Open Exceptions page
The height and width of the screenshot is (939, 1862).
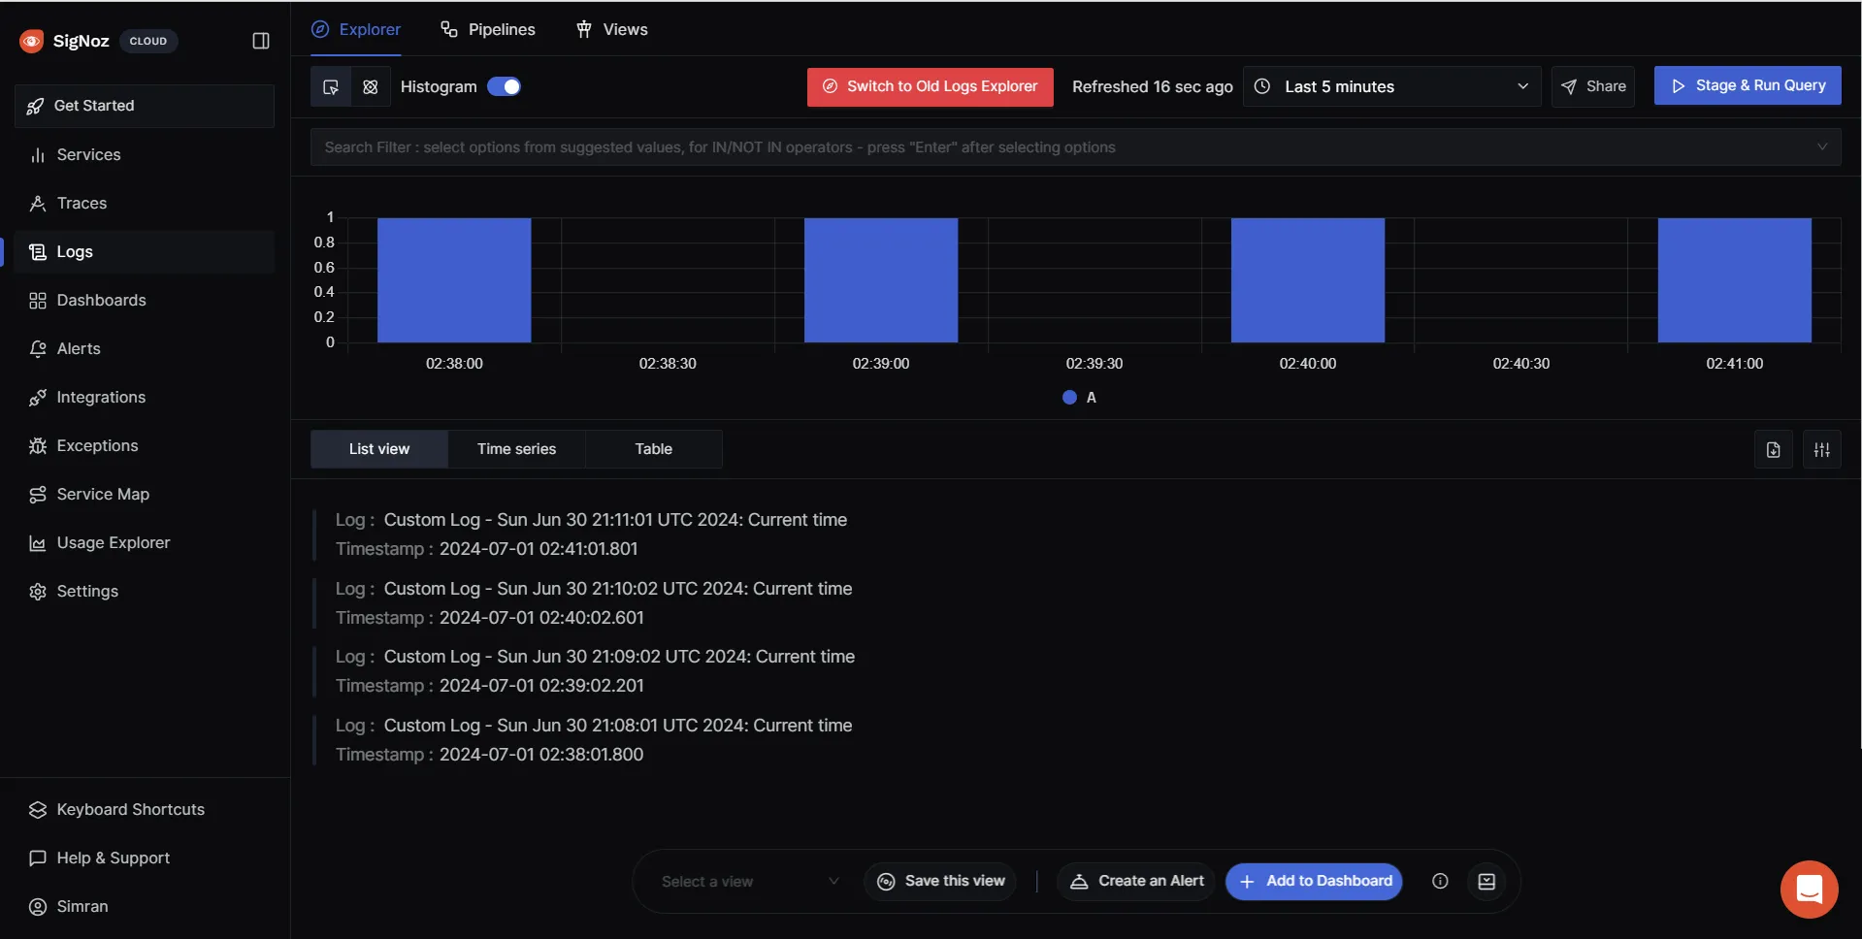(x=145, y=445)
